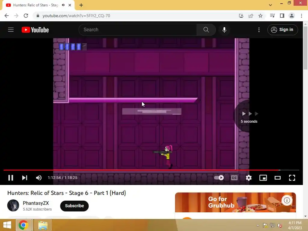This screenshot has width=308, height=231.
Task: Open the tab search chevron
Action: tap(270, 5)
